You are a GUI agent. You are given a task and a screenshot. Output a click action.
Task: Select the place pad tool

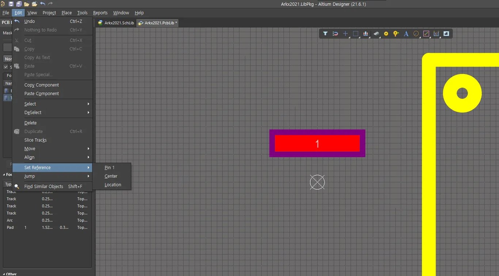[x=386, y=34]
